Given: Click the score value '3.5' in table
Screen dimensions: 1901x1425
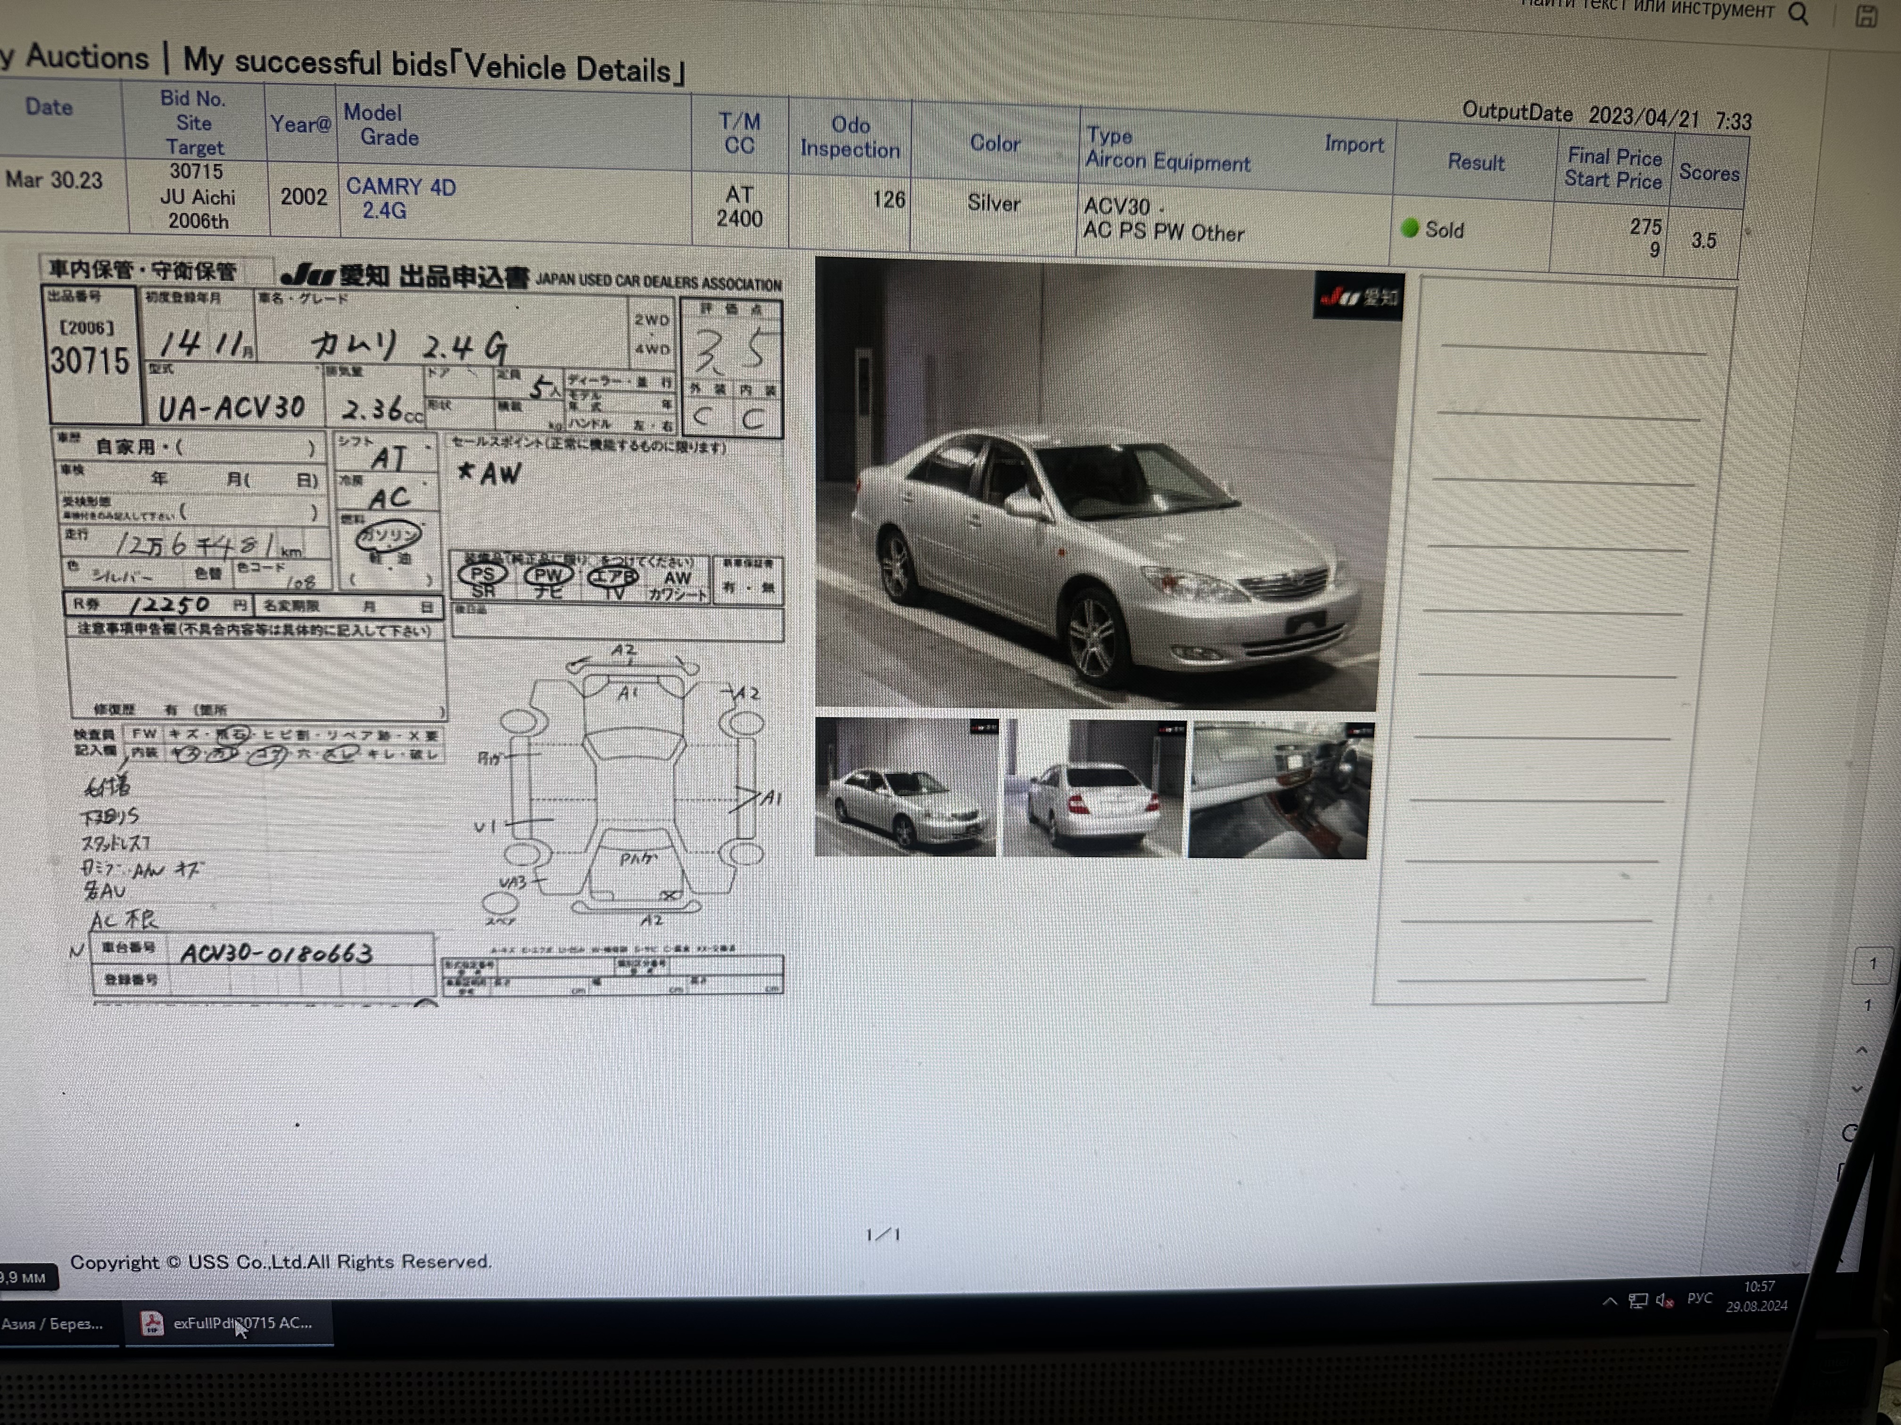Looking at the screenshot, I should click(x=1703, y=240).
